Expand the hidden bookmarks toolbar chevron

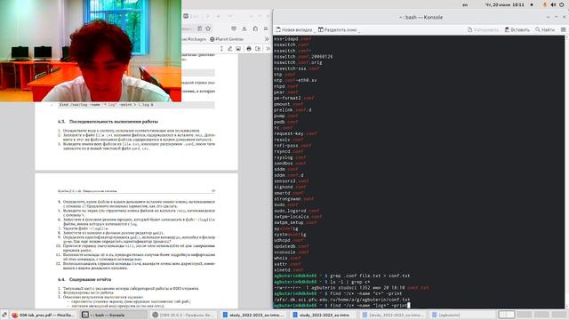click(267, 39)
